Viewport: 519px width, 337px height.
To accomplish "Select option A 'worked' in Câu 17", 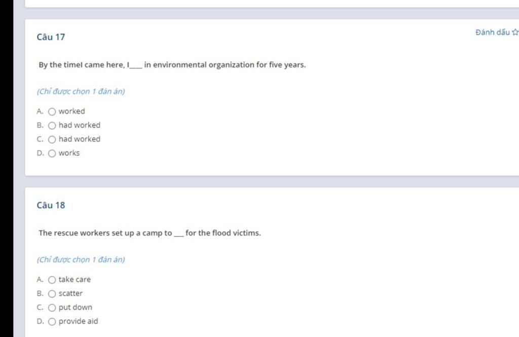I will 52,111.
